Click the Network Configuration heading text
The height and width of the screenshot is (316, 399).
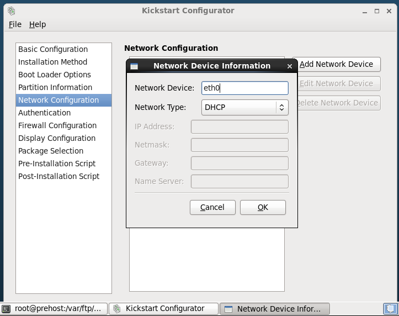point(171,48)
